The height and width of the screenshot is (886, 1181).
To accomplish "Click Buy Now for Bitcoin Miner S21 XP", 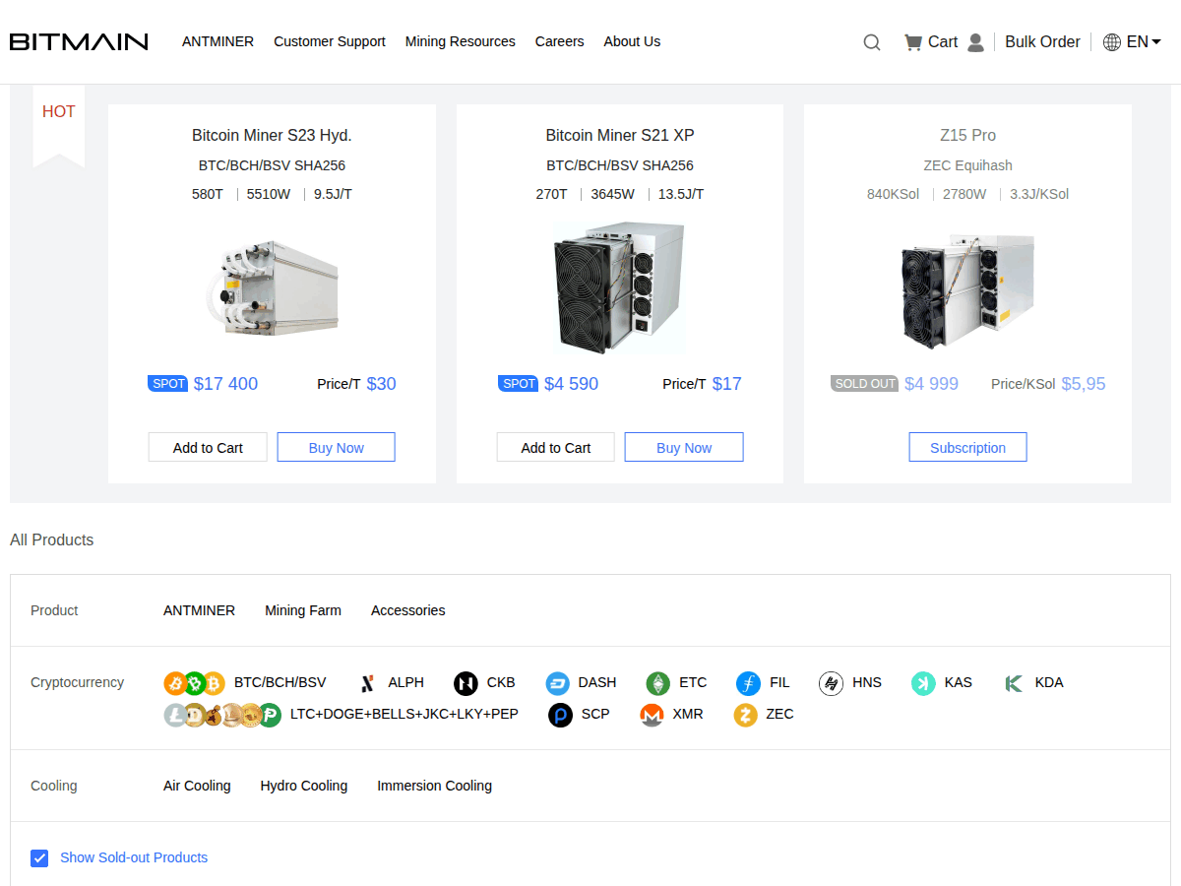I will coord(683,447).
